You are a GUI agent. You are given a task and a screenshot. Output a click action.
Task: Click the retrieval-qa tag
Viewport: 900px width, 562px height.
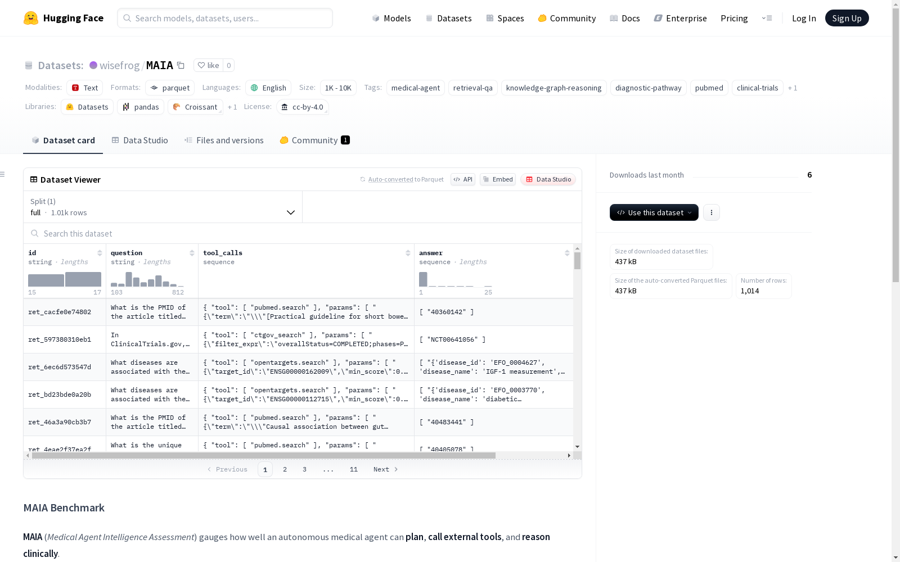click(473, 88)
